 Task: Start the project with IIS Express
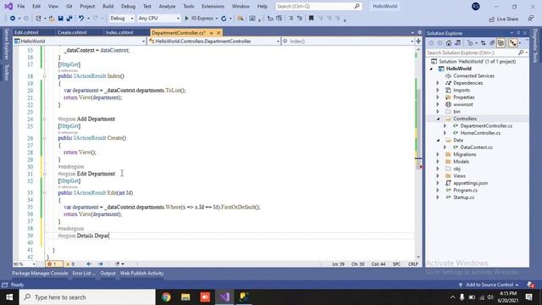tap(199, 19)
